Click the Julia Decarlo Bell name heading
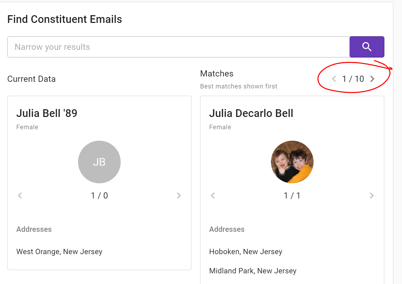 coord(251,113)
